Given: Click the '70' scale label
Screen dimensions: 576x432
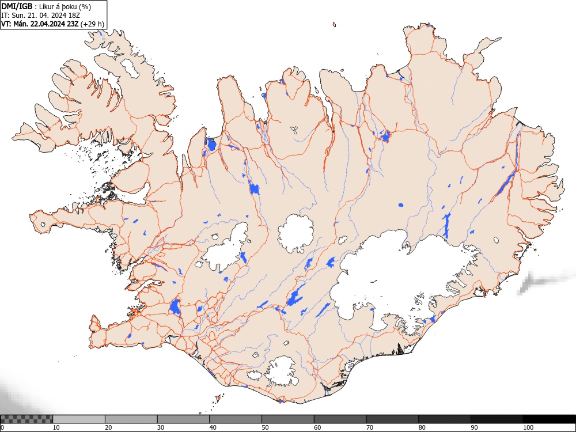Looking at the screenshot, I should [x=370, y=427].
